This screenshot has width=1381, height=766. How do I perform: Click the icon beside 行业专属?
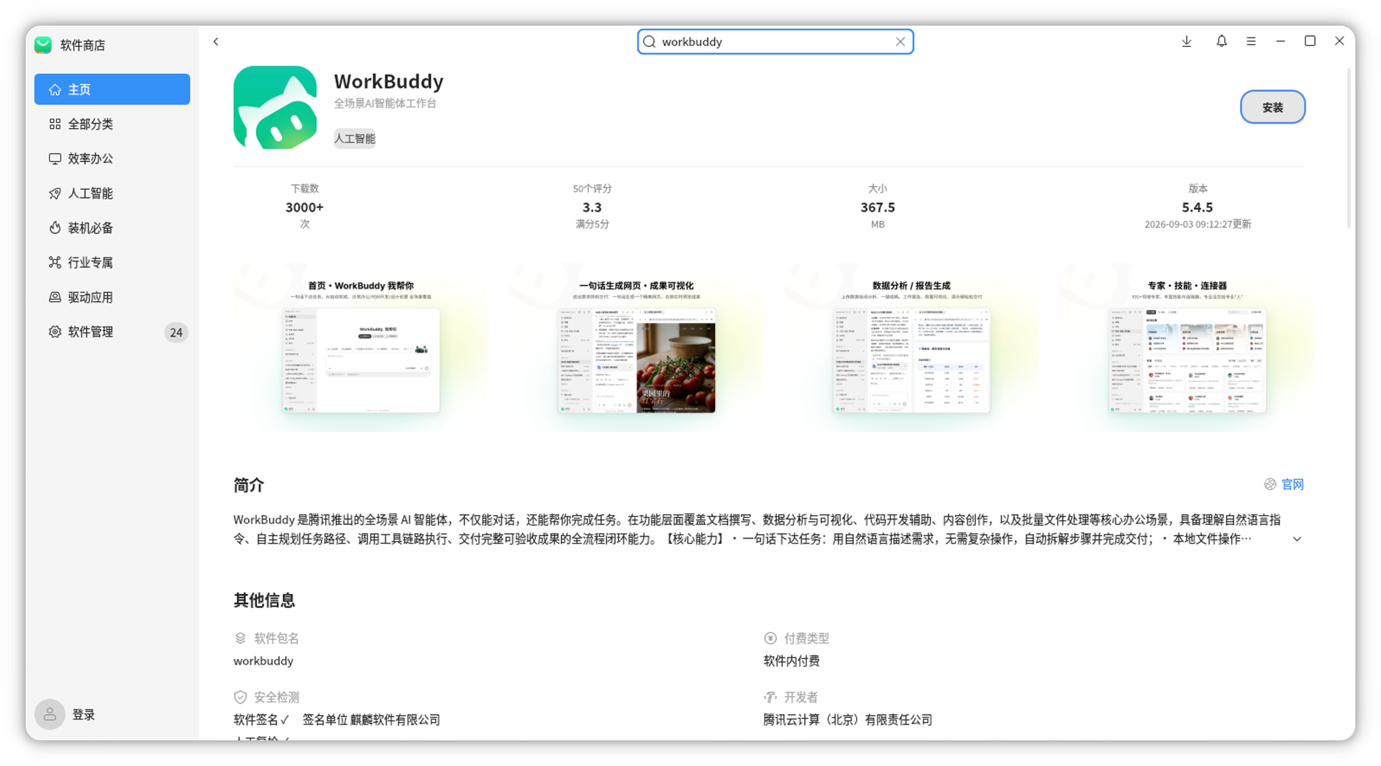(55, 263)
